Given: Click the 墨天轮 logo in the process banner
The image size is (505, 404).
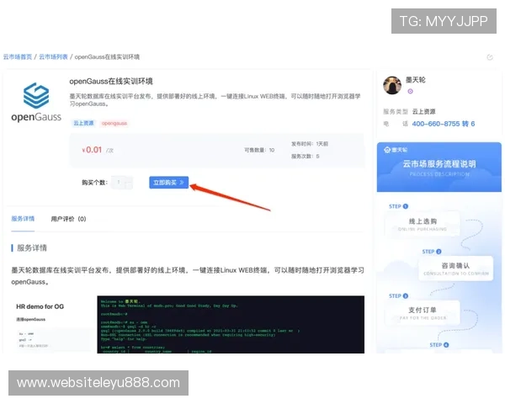Looking at the screenshot, I should [x=396, y=150].
